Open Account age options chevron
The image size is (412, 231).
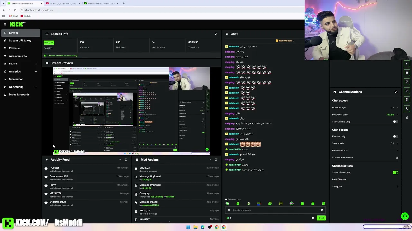click(x=397, y=107)
